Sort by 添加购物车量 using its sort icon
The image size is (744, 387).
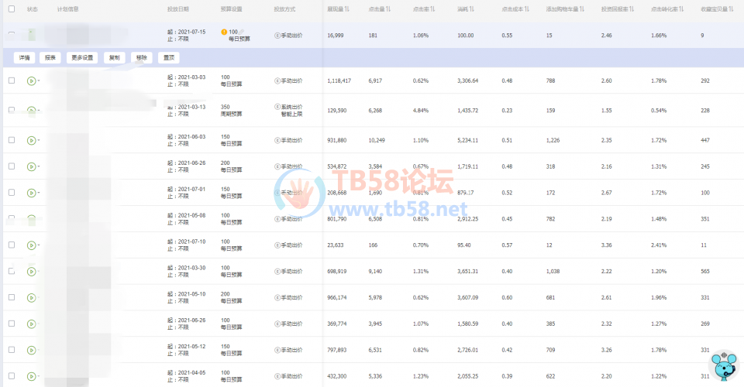(582, 9)
